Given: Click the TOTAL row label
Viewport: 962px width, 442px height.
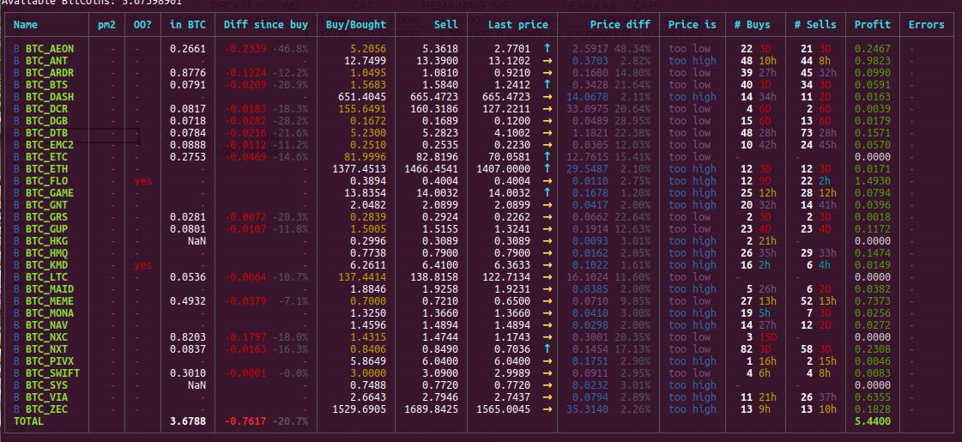Looking at the screenshot, I should [x=29, y=421].
